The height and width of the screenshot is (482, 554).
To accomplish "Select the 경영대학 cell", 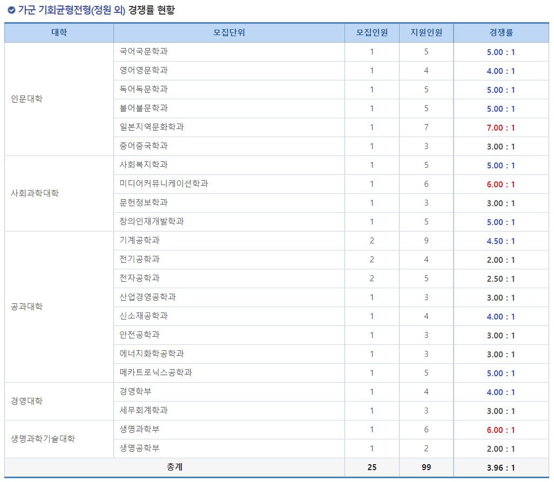I will [x=27, y=401].
